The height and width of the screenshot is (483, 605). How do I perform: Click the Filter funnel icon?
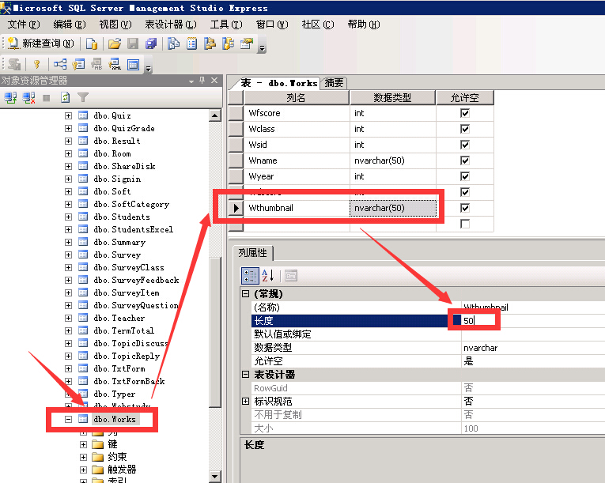click(83, 97)
